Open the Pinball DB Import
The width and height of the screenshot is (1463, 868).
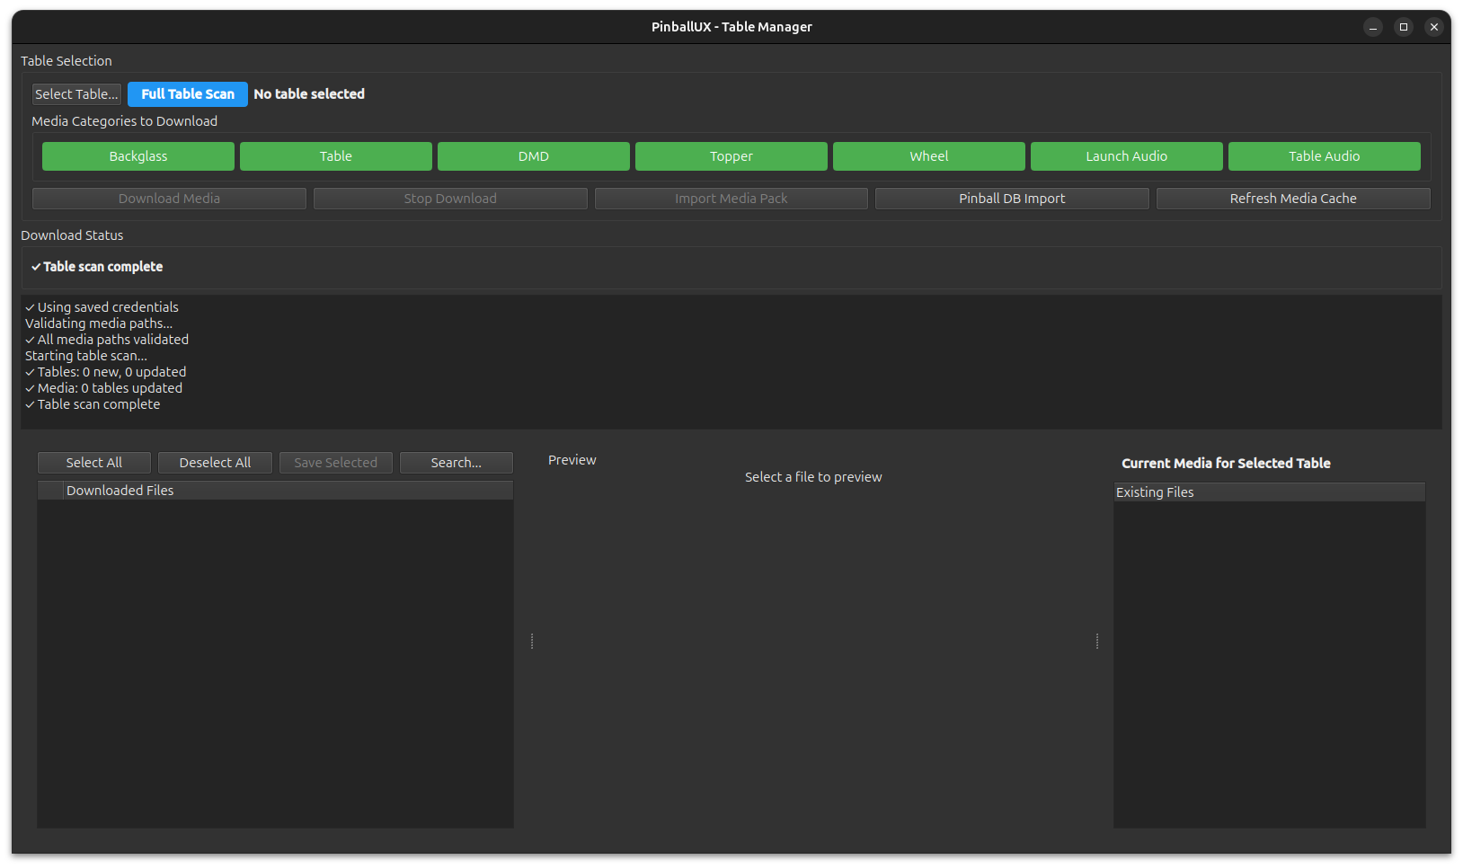[x=1012, y=199]
